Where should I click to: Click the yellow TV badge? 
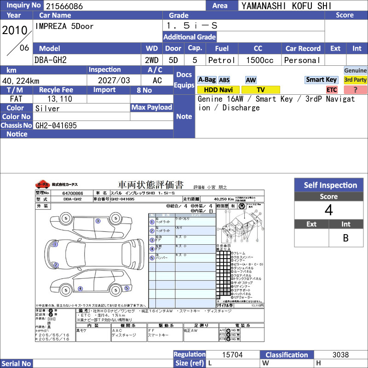click(x=261, y=90)
